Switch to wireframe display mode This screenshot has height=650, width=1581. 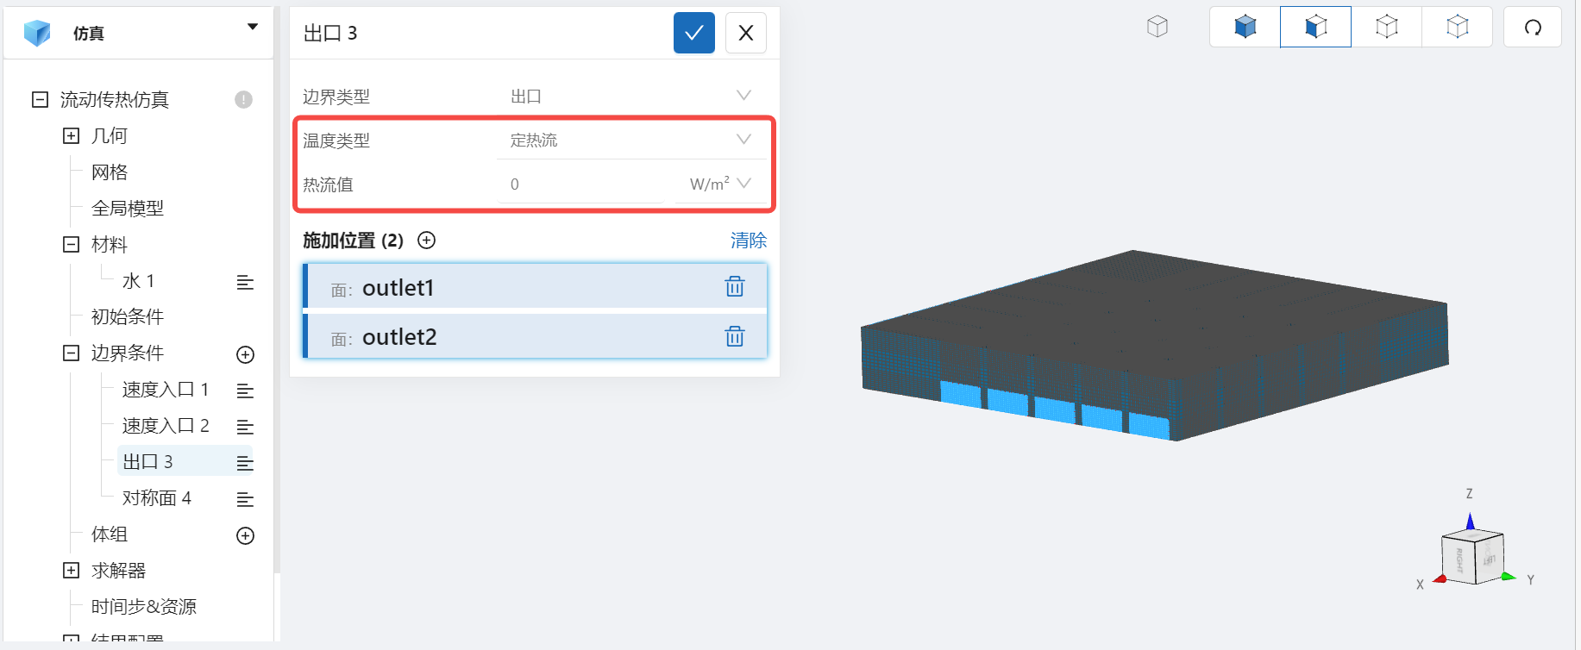click(1386, 27)
